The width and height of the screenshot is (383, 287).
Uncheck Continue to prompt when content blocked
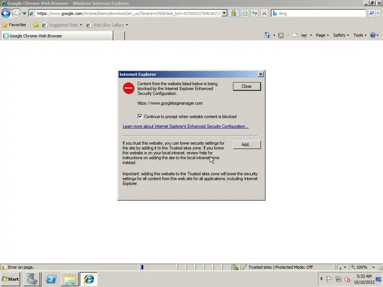140,117
